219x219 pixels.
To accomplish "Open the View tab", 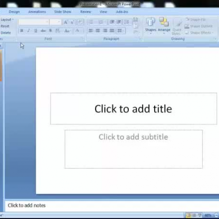I will (x=103, y=12).
